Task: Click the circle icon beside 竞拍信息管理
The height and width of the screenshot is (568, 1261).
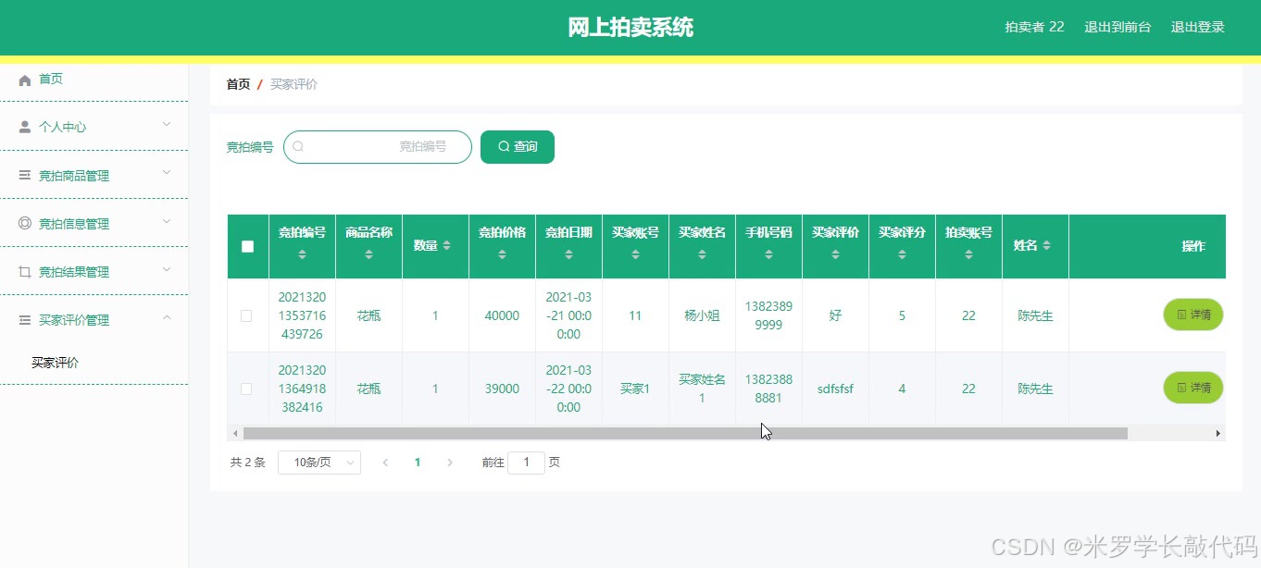Action: [x=23, y=223]
